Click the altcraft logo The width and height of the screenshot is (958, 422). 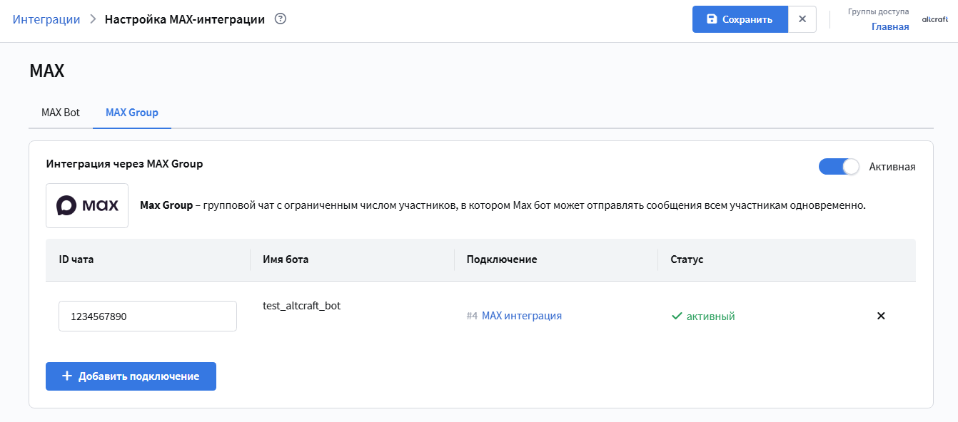coord(935,20)
